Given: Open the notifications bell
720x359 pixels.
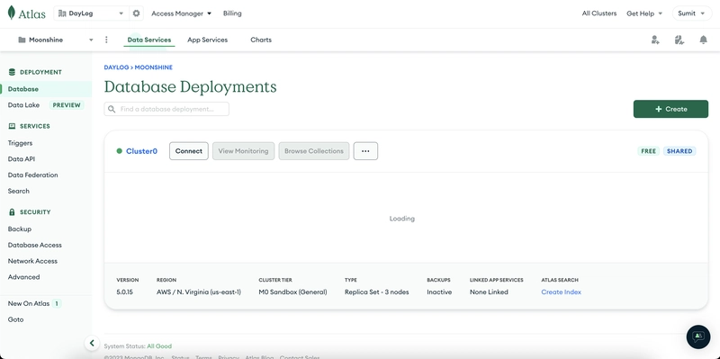Looking at the screenshot, I should 703,40.
